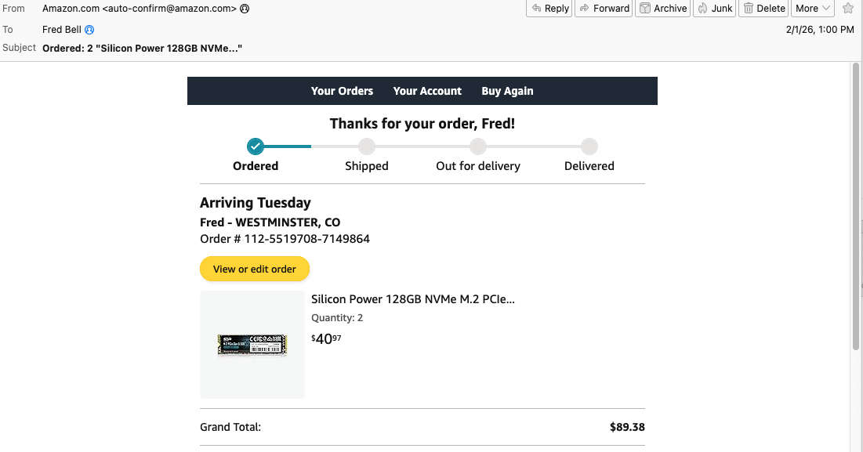Click the sender's contact icon beside amazon.com address

point(245,9)
